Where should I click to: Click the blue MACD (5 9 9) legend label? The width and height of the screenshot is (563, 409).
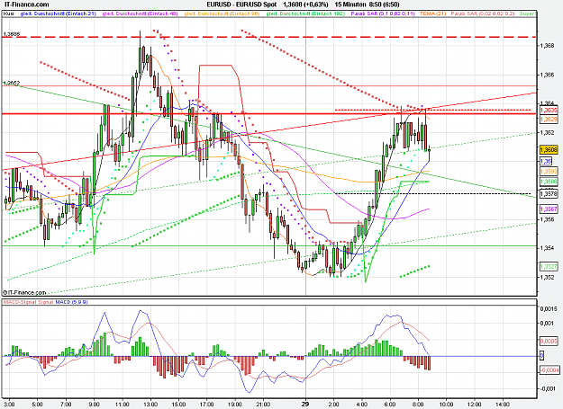point(71,302)
